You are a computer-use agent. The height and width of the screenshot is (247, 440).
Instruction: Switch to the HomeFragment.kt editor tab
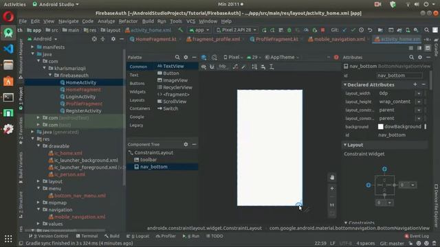click(156, 39)
